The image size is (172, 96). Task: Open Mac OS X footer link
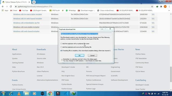pyautogui.click(x=40, y=67)
